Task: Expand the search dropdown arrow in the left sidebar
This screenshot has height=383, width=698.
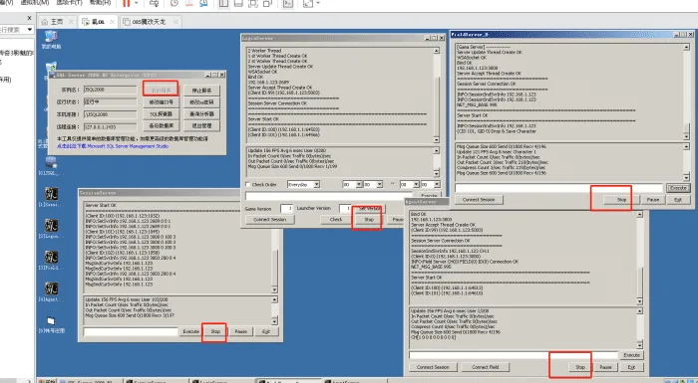Action: (29, 29)
